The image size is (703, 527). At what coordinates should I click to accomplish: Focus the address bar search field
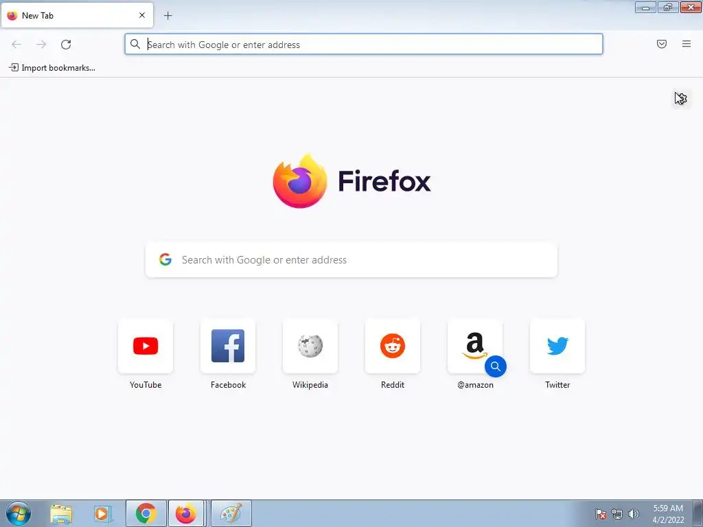click(x=364, y=45)
